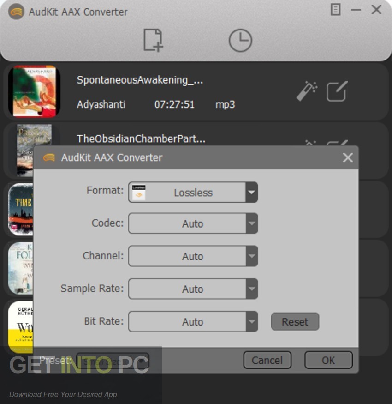Click the SpontaneousAwakening_... file title
Viewport: 392px width, 404px height.
tap(140, 80)
